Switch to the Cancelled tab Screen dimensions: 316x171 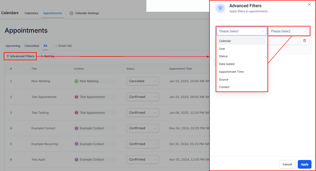point(32,46)
